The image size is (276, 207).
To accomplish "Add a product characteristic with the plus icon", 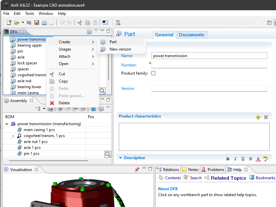I will click(258, 117).
